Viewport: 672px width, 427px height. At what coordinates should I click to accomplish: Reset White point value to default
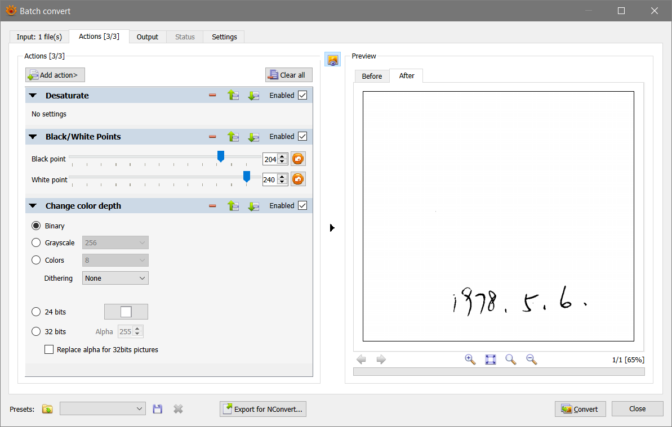pyautogui.click(x=298, y=179)
